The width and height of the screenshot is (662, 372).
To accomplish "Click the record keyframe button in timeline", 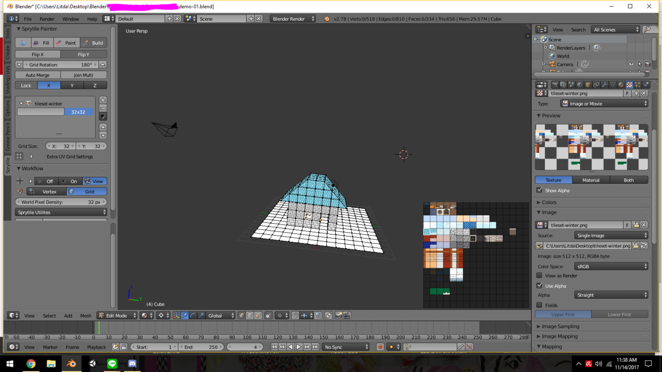I will 380,347.
